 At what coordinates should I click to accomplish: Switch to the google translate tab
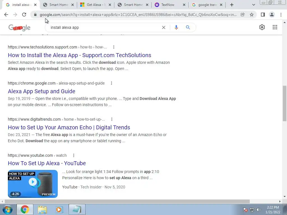tap(207, 5)
